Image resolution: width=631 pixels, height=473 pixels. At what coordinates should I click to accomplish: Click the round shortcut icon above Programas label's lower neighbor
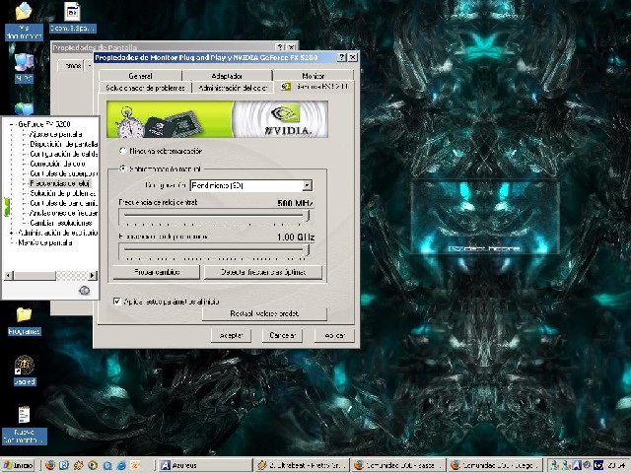tap(24, 366)
